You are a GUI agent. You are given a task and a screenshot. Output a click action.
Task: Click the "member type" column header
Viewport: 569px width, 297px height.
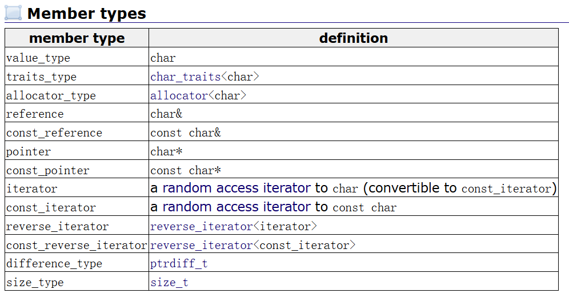(77, 38)
